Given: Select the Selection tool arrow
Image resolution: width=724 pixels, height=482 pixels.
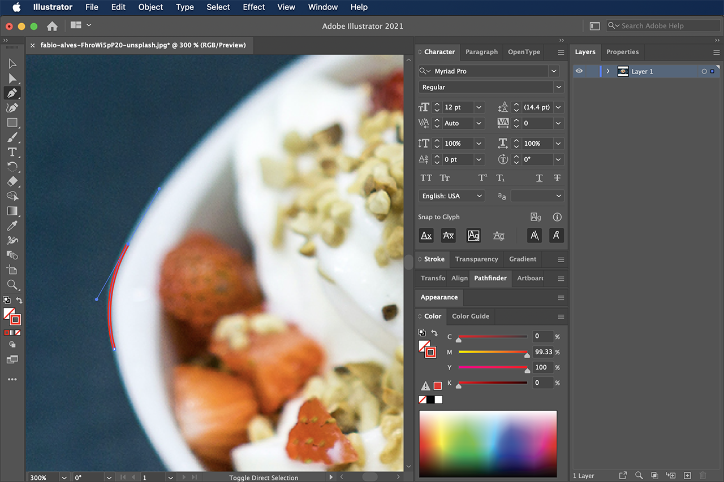Looking at the screenshot, I should coord(12,63).
